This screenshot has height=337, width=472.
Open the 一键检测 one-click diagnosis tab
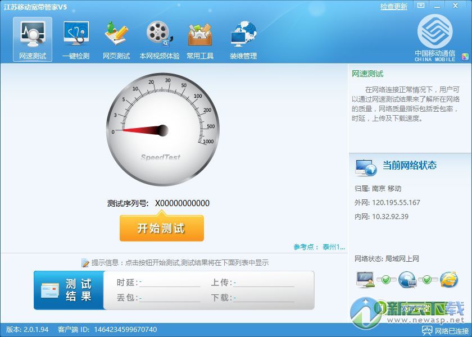point(76,39)
